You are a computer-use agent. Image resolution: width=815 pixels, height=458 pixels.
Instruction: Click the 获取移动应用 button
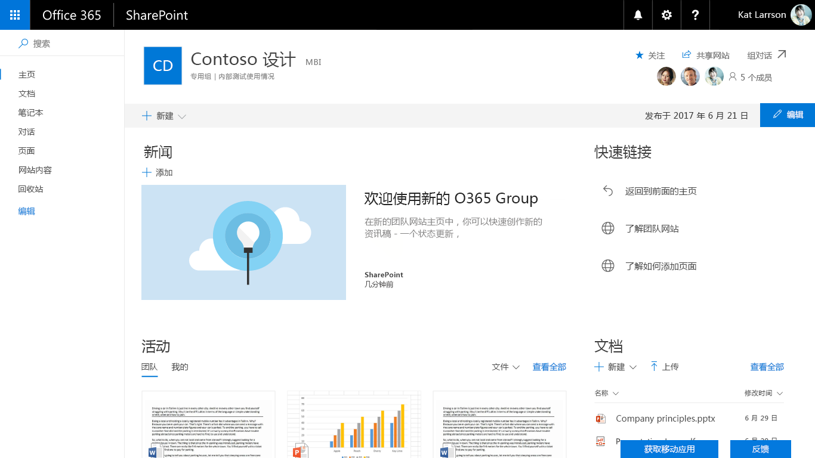pos(669,449)
